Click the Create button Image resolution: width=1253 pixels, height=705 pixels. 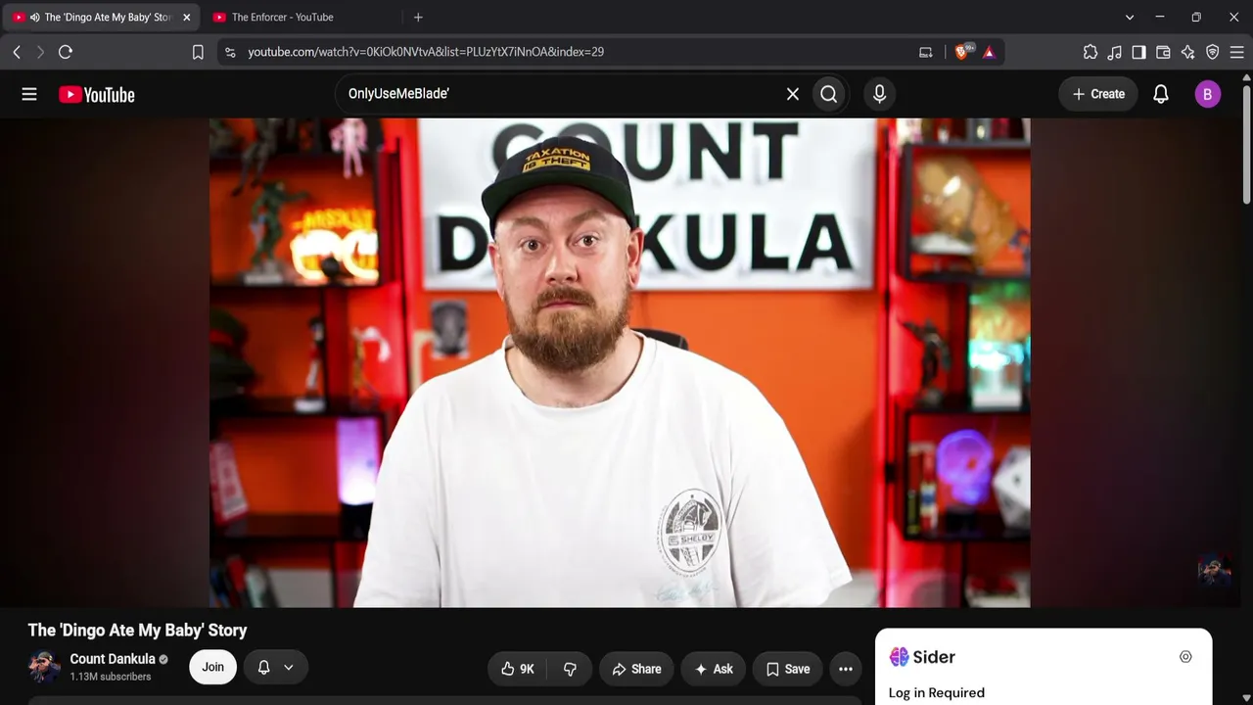pos(1098,94)
